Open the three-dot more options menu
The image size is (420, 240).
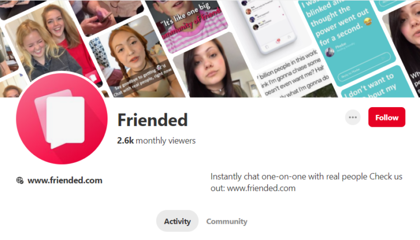point(353,117)
